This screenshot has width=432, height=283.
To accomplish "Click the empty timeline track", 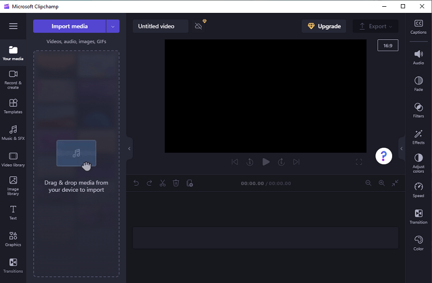I will 266,238.
